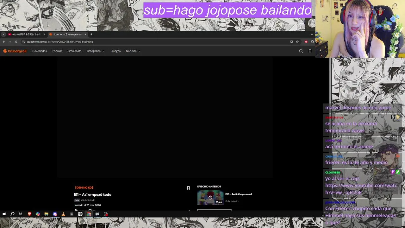This screenshot has height=228, width=405.
Task: Click the browser forward arrow
Action: click(10, 42)
